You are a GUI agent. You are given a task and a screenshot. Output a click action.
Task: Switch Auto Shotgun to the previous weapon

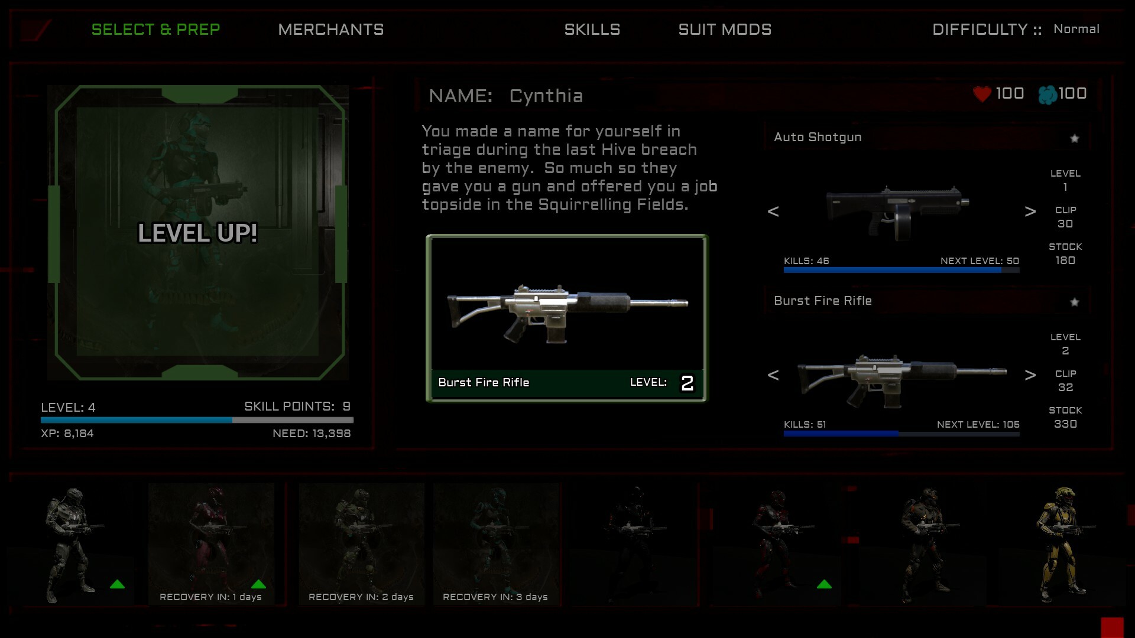773,211
